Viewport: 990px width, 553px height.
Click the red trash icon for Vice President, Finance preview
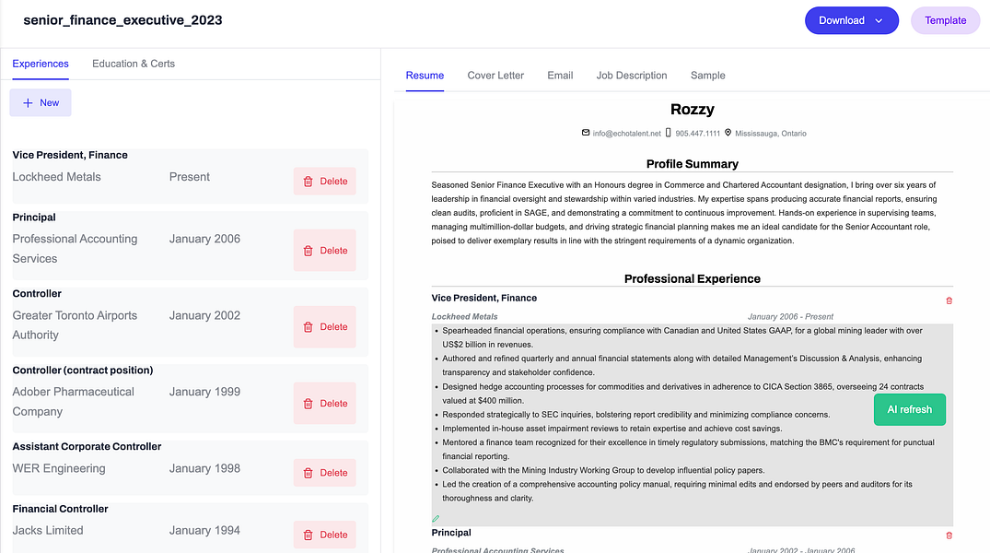949,300
